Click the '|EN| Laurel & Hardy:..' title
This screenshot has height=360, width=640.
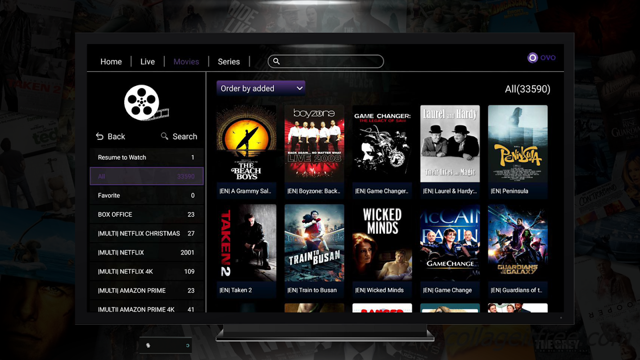click(450, 191)
